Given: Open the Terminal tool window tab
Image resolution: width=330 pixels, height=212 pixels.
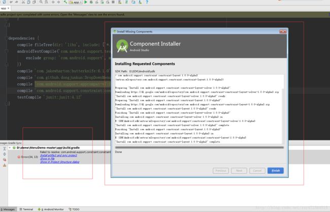Looking at the screenshot, I should click(26, 209).
